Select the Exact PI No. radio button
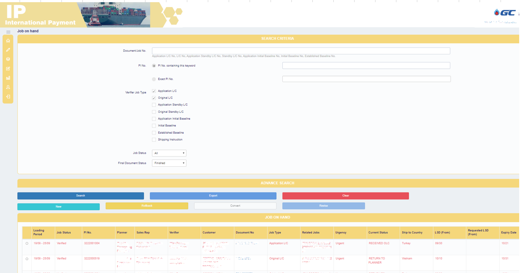Image resolution: width=521 pixels, height=273 pixels. click(x=154, y=79)
